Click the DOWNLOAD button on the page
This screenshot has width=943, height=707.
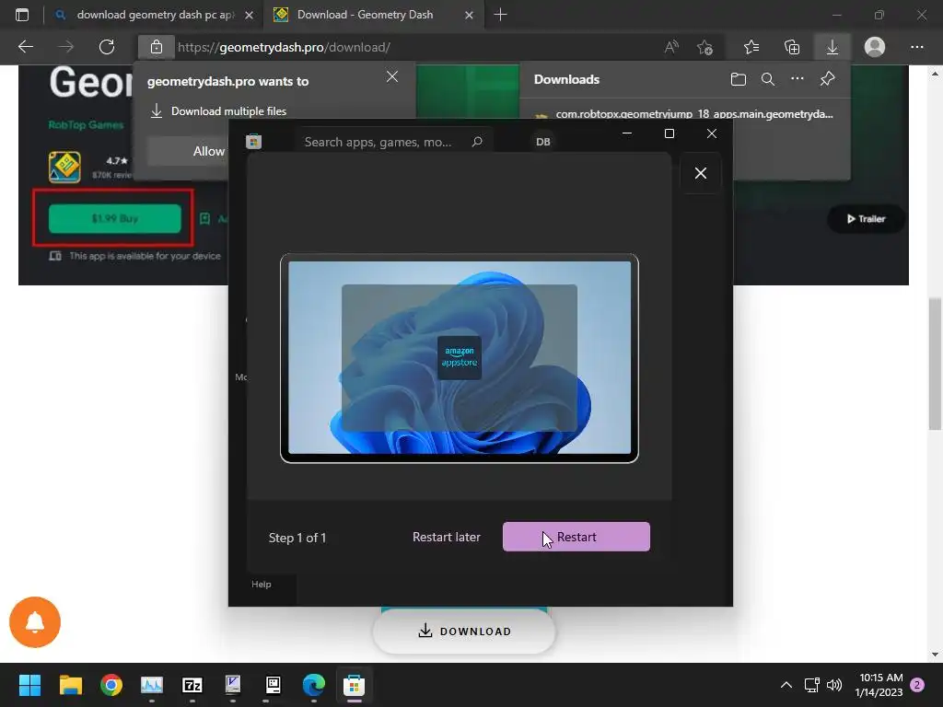[464, 631]
